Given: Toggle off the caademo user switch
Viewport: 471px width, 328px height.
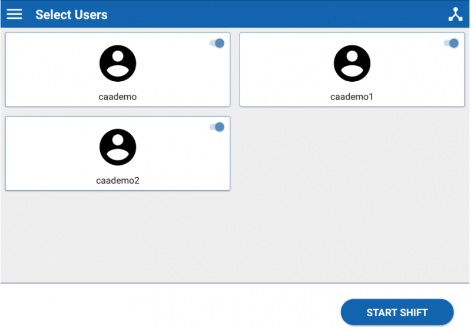Looking at the screenshot, I should pos(217,43).
